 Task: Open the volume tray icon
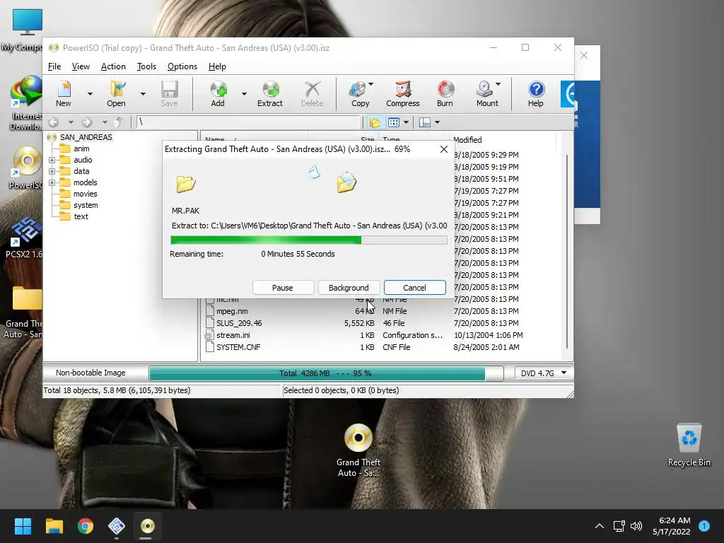pyautogui.click(x=636, y=526)
